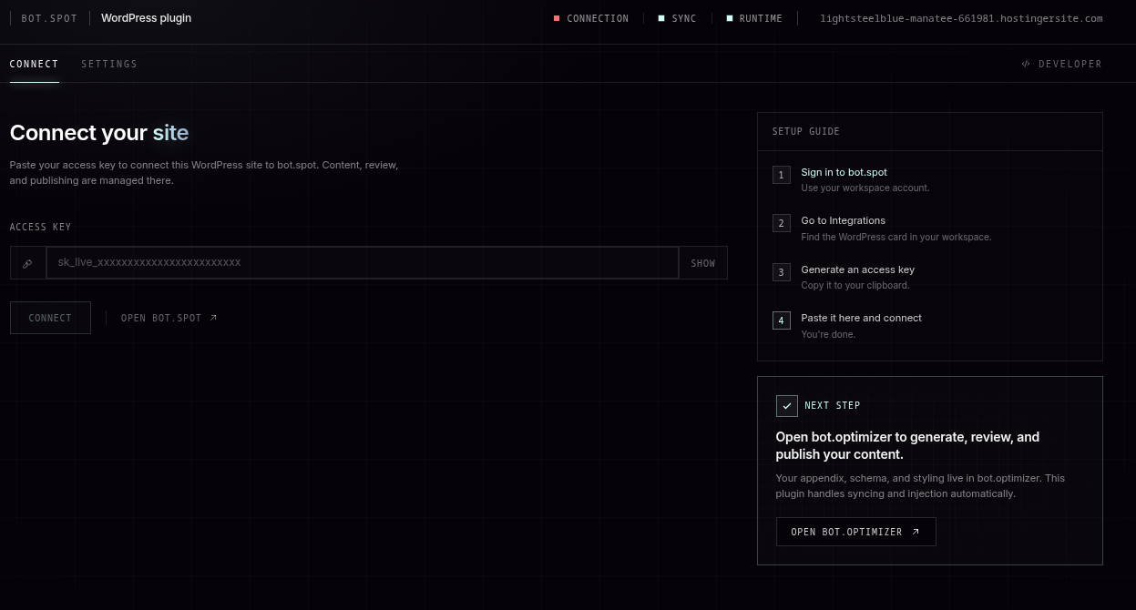Click the ACCESS KEY field label
The height and width of the screenshot is (610, 1136).
[x=40, y=227]
